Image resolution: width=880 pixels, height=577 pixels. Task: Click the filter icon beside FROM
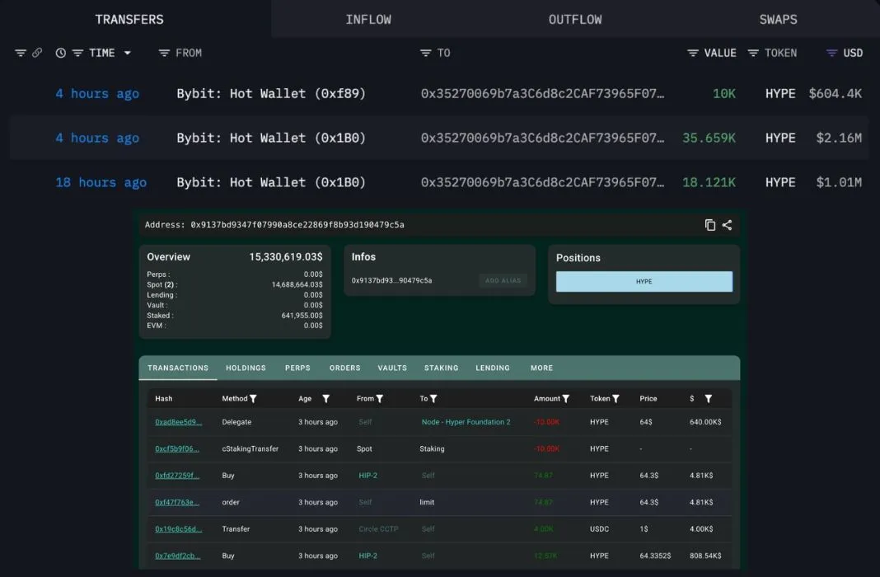pyautogui.click(x=164, y=53)
